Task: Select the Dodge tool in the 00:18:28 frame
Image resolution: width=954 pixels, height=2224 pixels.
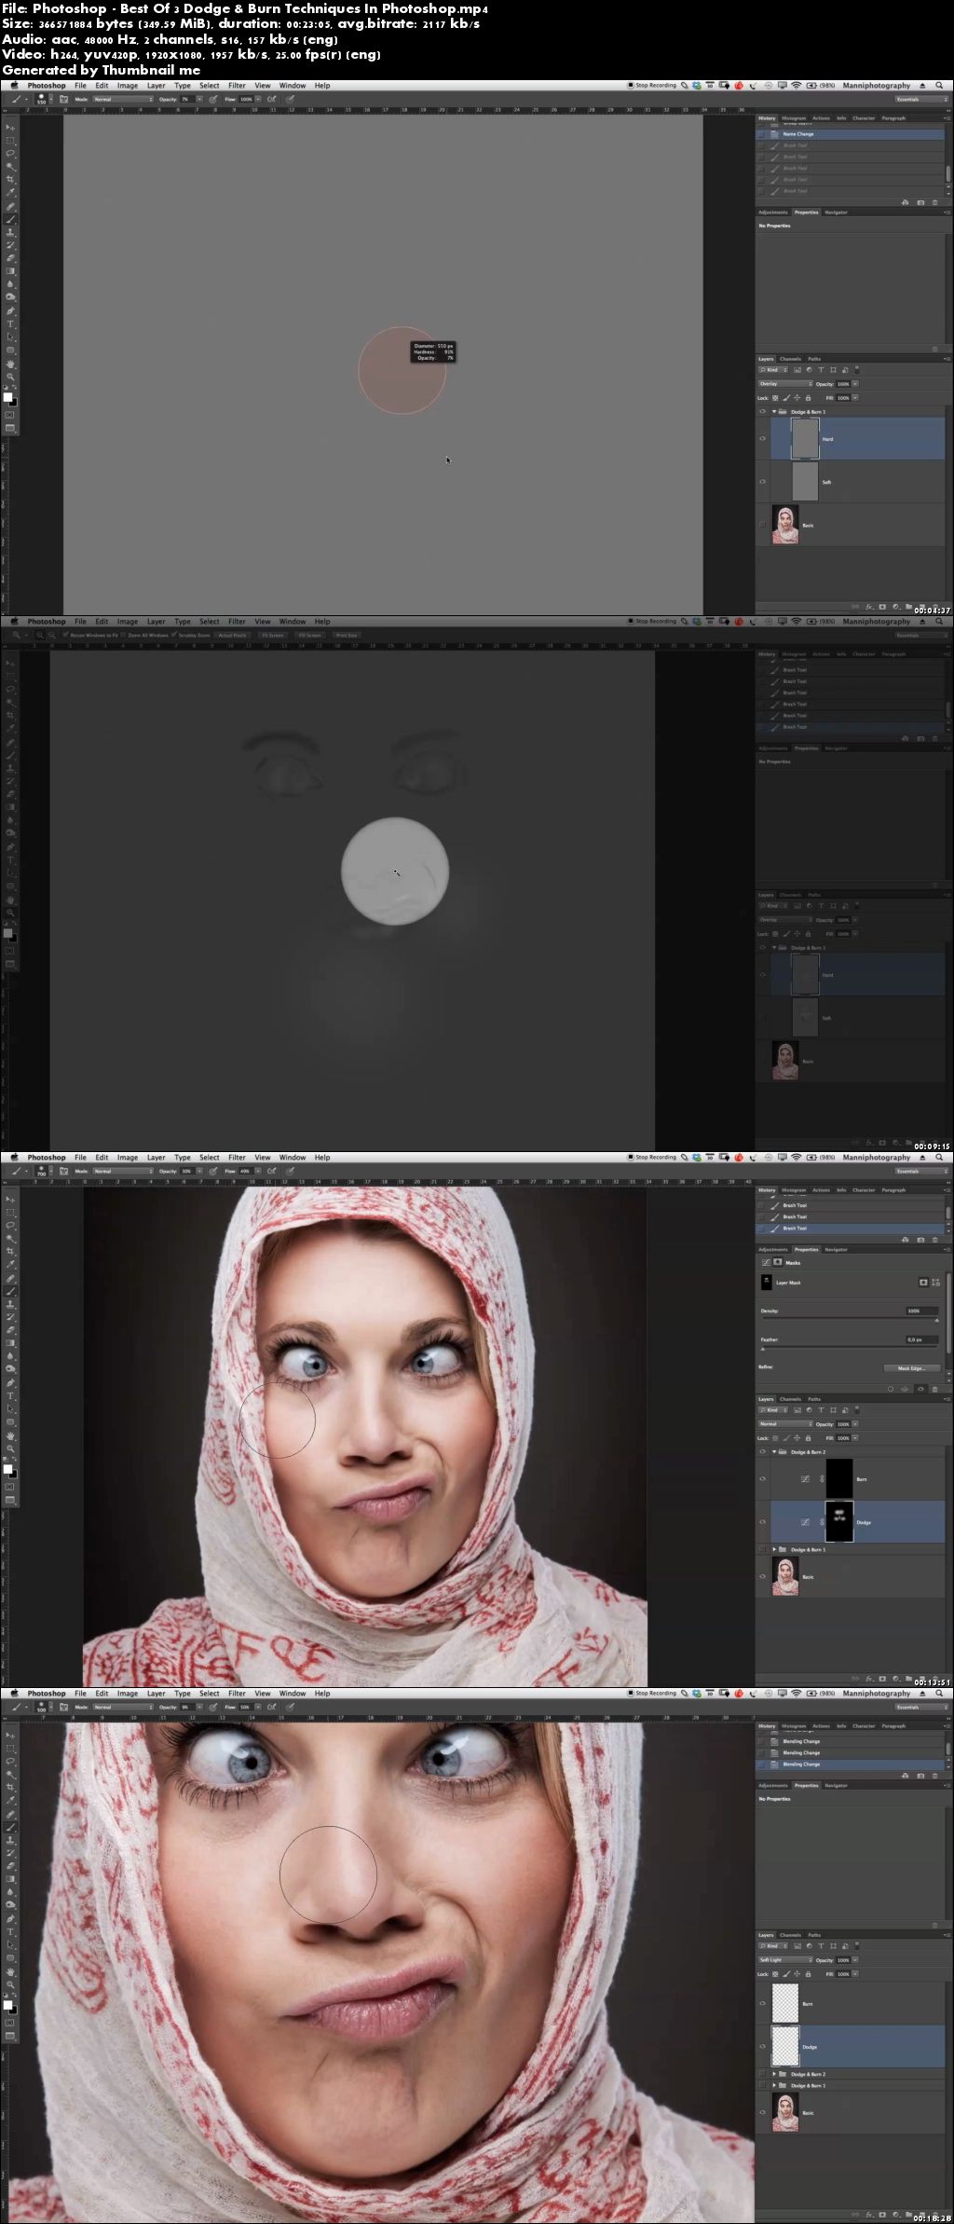Action: coord(10,1904)
